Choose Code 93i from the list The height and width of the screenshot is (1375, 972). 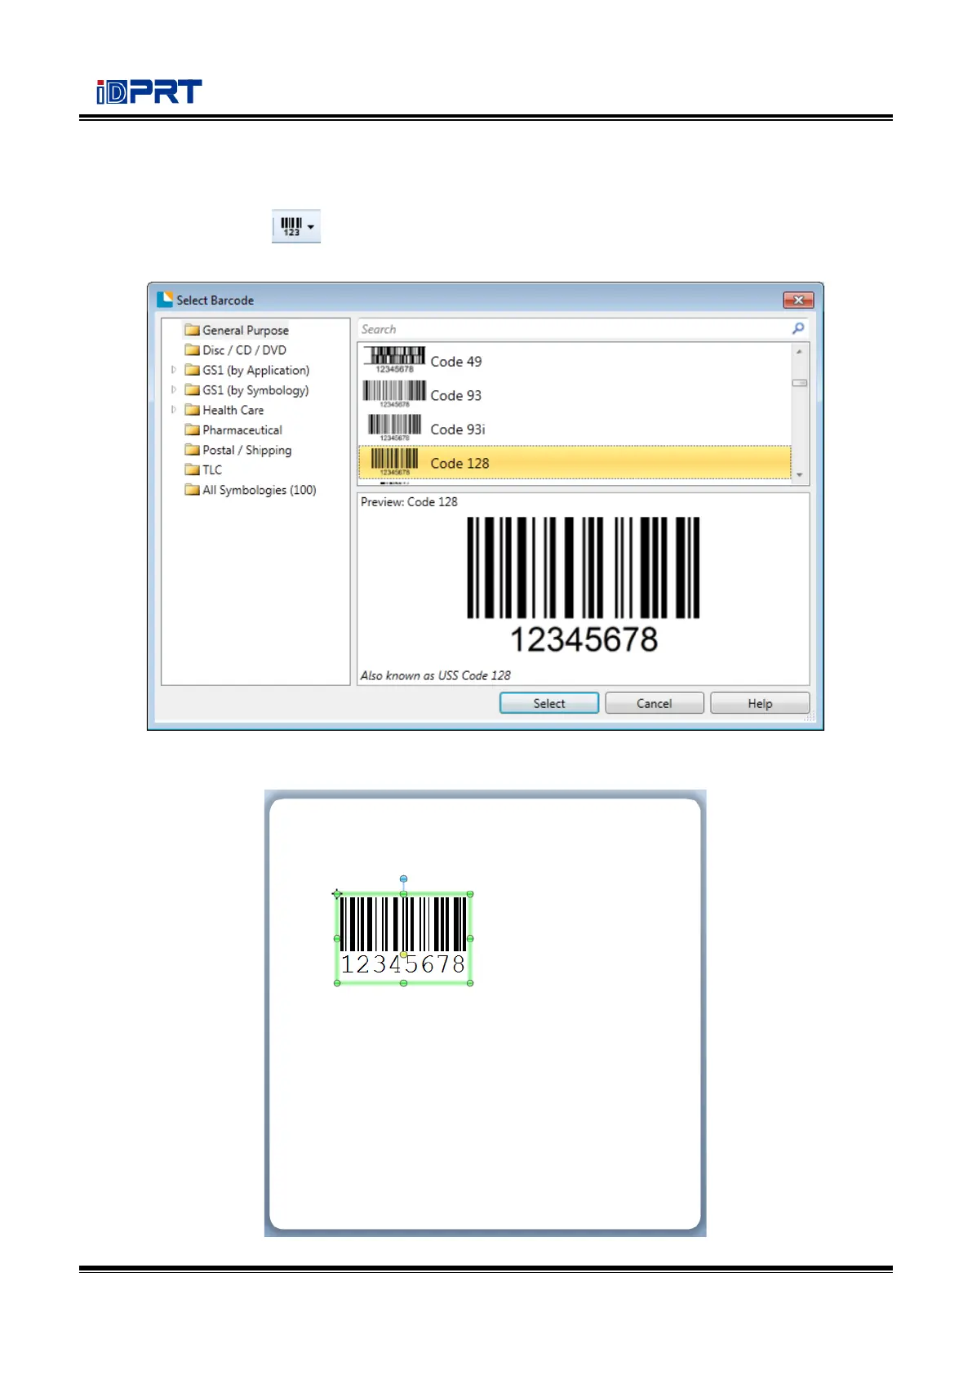tap(575, 429)
